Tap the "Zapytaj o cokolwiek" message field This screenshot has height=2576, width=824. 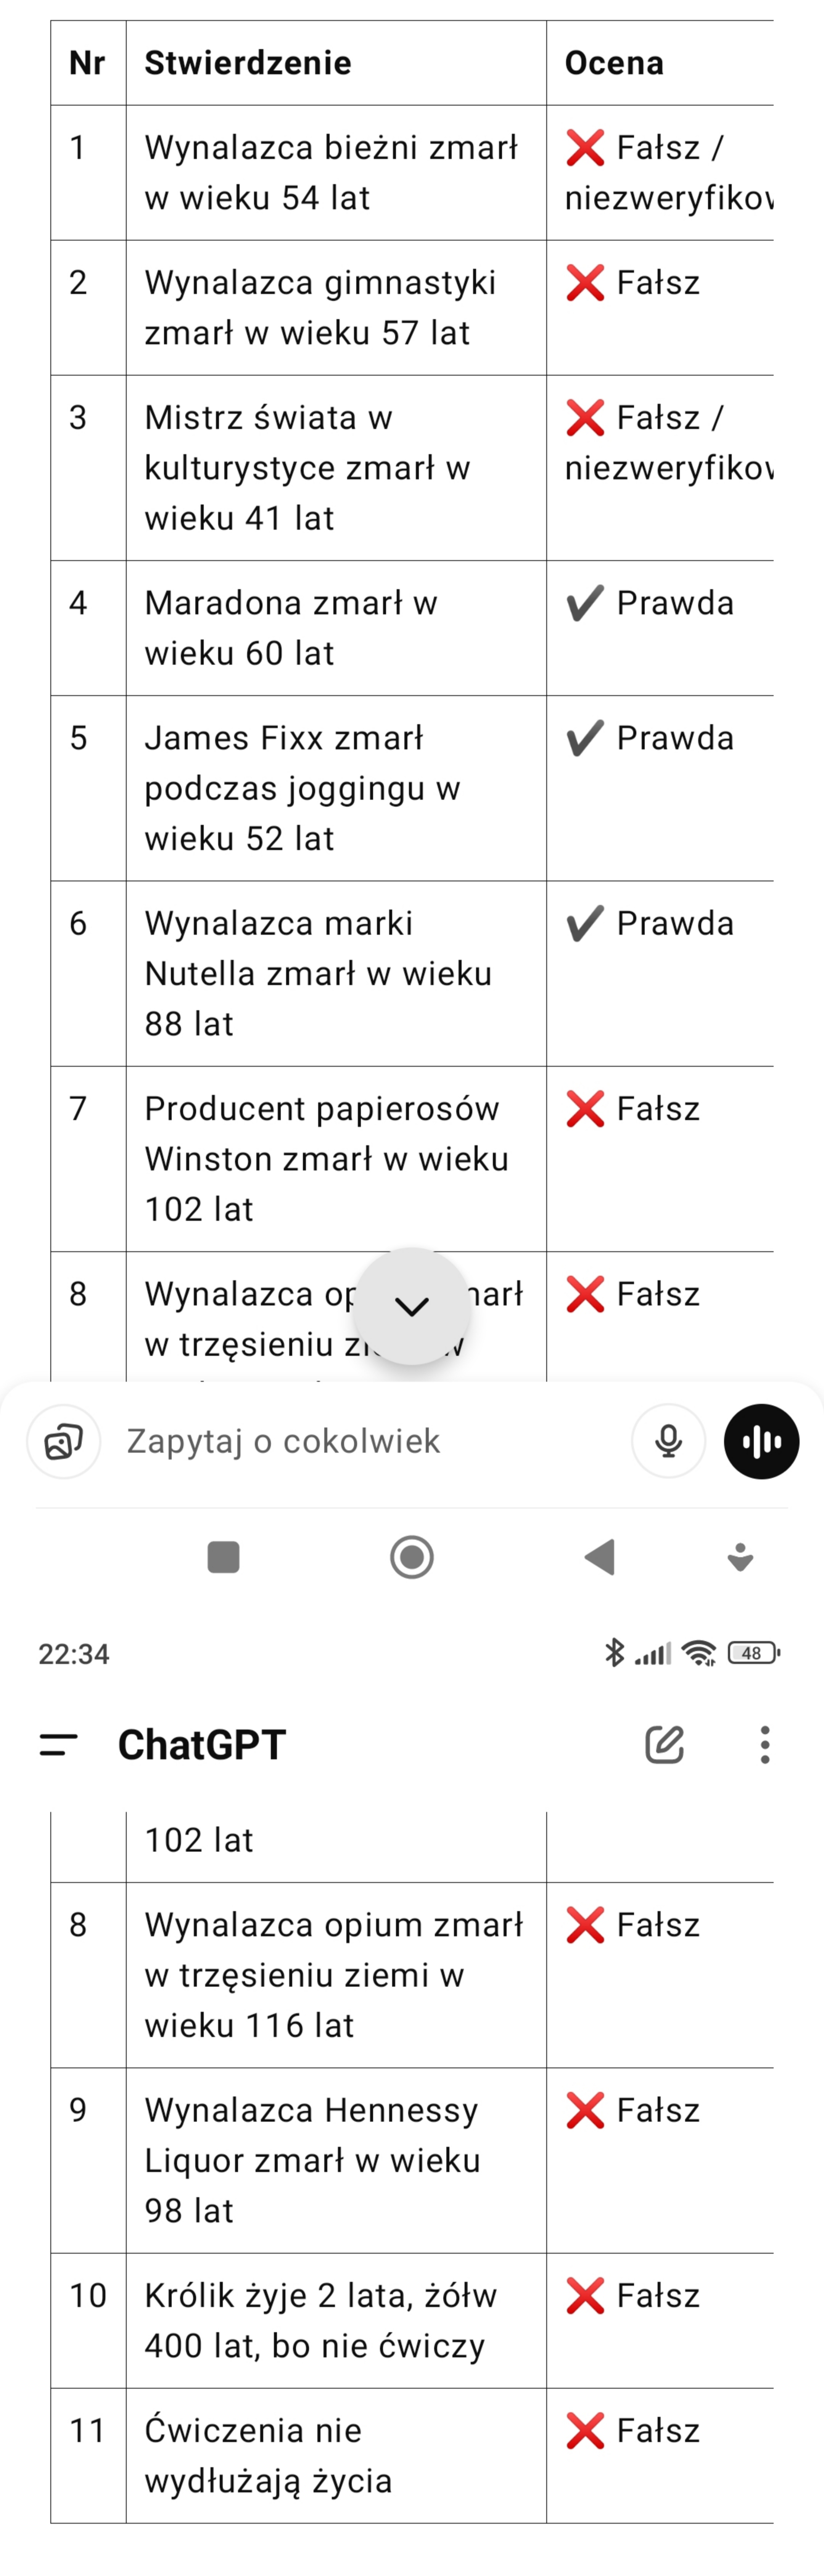(x=360, y=1441)
